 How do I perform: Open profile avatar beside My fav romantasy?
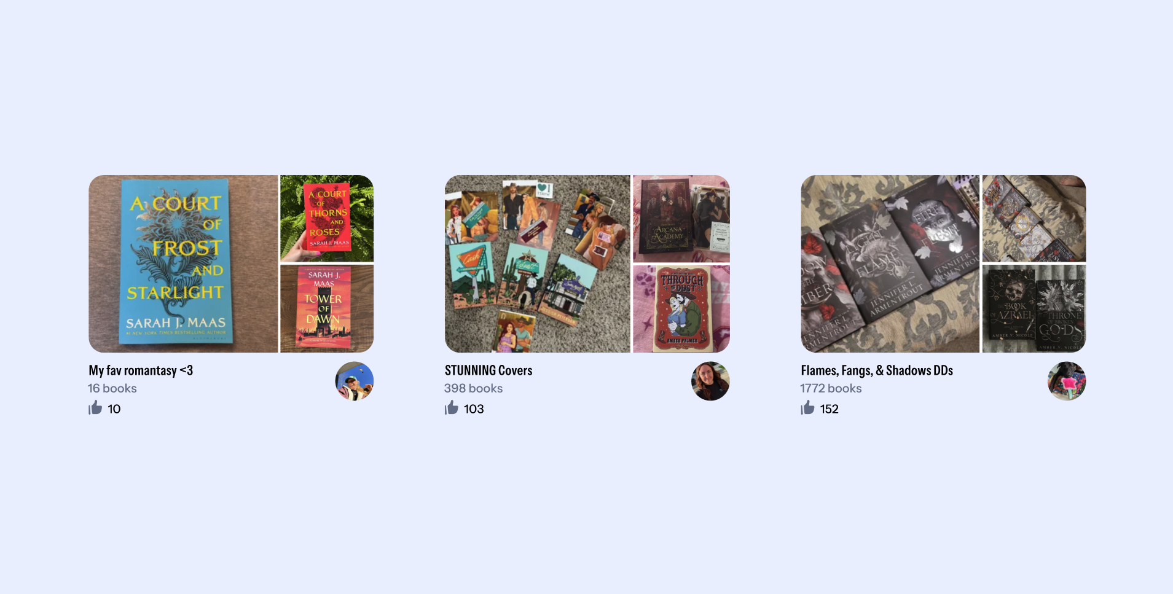click(x=354, y=381)
